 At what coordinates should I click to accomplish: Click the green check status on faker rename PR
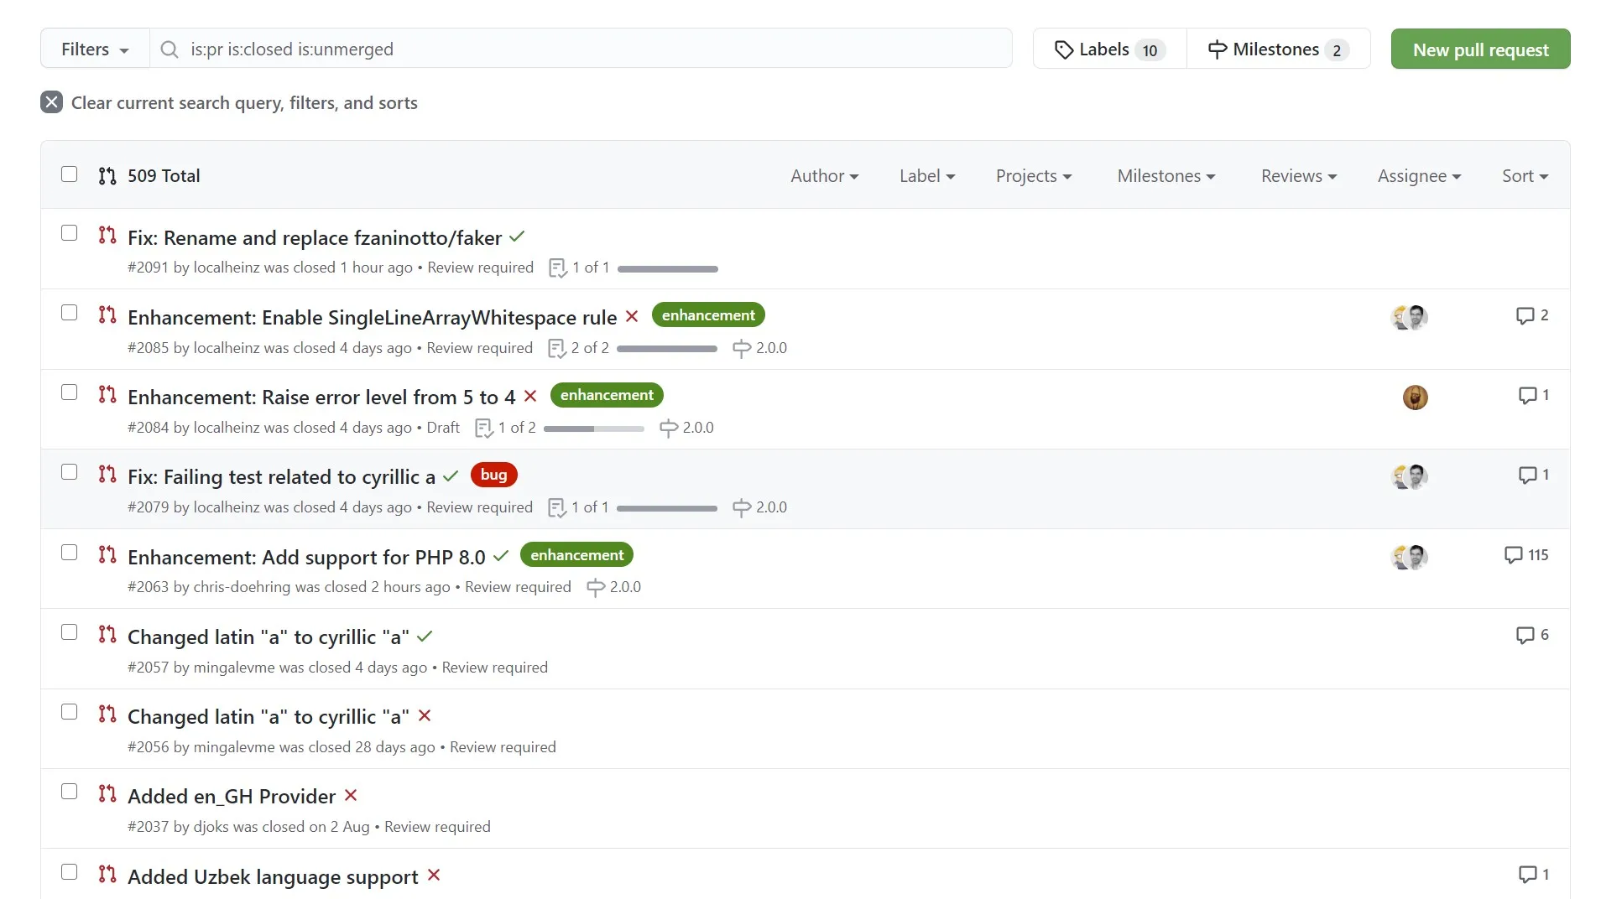517,237
